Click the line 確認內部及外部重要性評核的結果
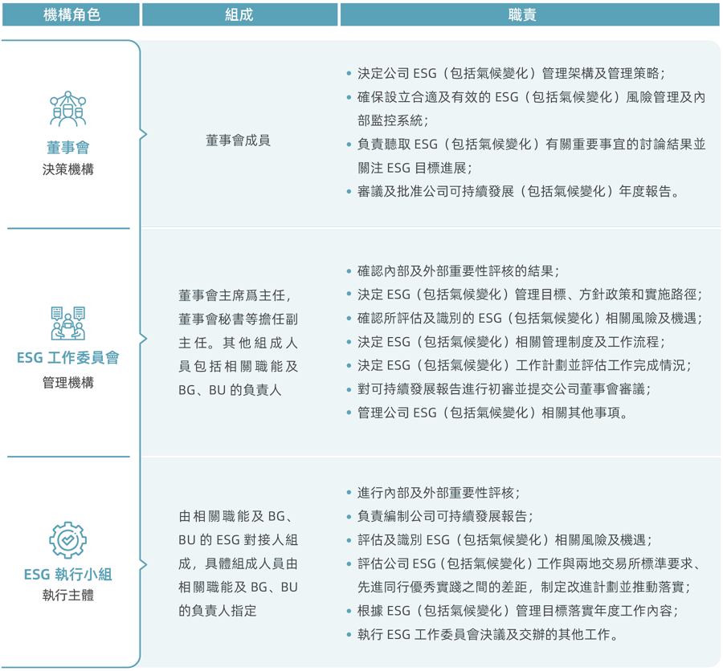723x671 pixels. (459, 270)
